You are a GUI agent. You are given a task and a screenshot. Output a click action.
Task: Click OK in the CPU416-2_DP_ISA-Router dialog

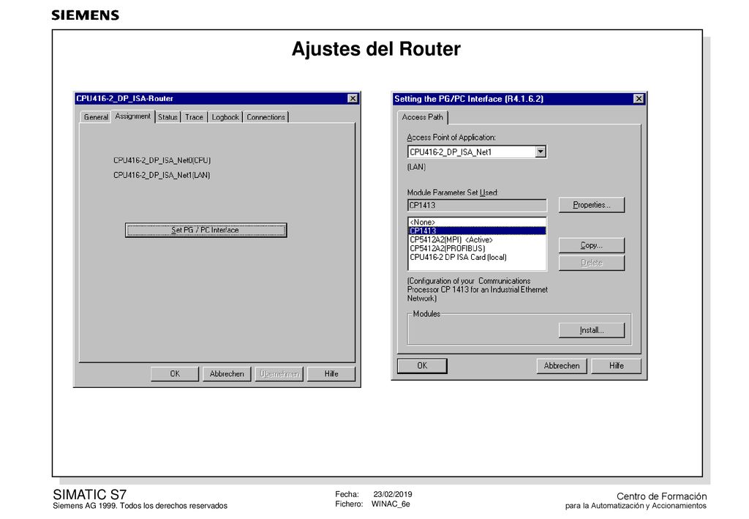click(x=175, y=374)
